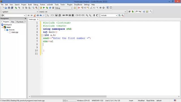Redo the last undone edit
181x102 pixels.
19,8
